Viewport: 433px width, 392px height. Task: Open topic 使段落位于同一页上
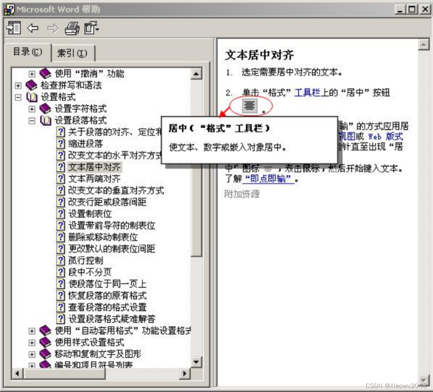click(x=107, y=284)
